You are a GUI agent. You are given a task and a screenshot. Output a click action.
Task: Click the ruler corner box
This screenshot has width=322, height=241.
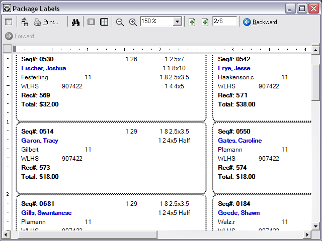pos(7,49)
